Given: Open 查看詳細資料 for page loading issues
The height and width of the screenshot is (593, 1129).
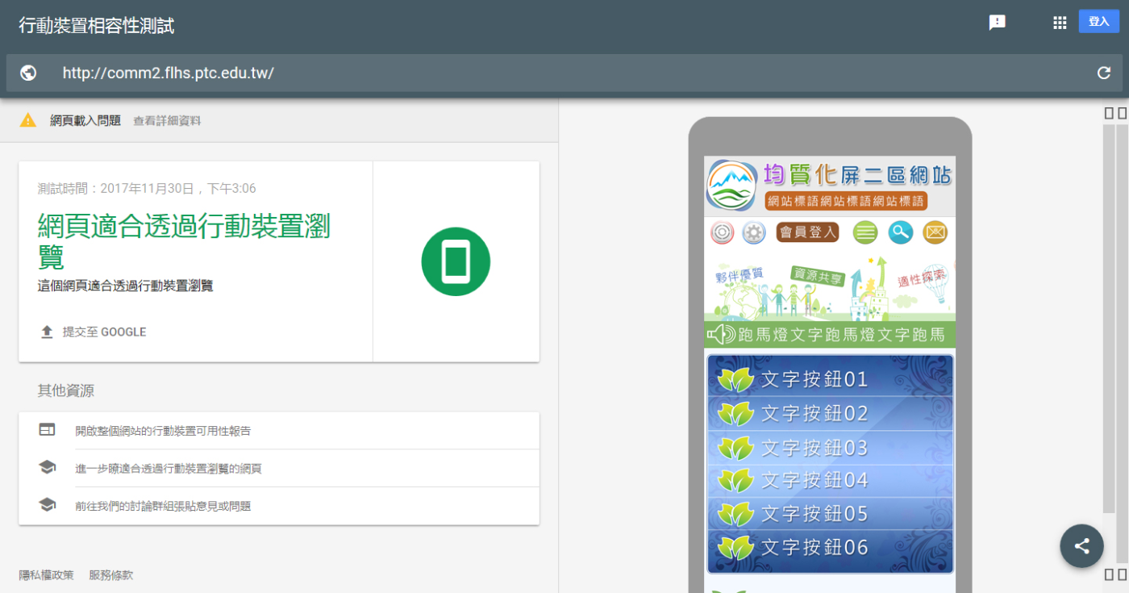Looking at the screenshot, I should pos(167,121).
